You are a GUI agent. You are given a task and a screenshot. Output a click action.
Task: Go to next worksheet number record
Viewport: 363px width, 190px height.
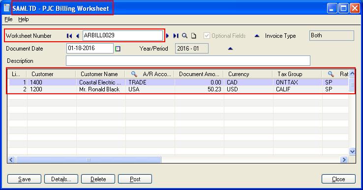coord(167,36)
